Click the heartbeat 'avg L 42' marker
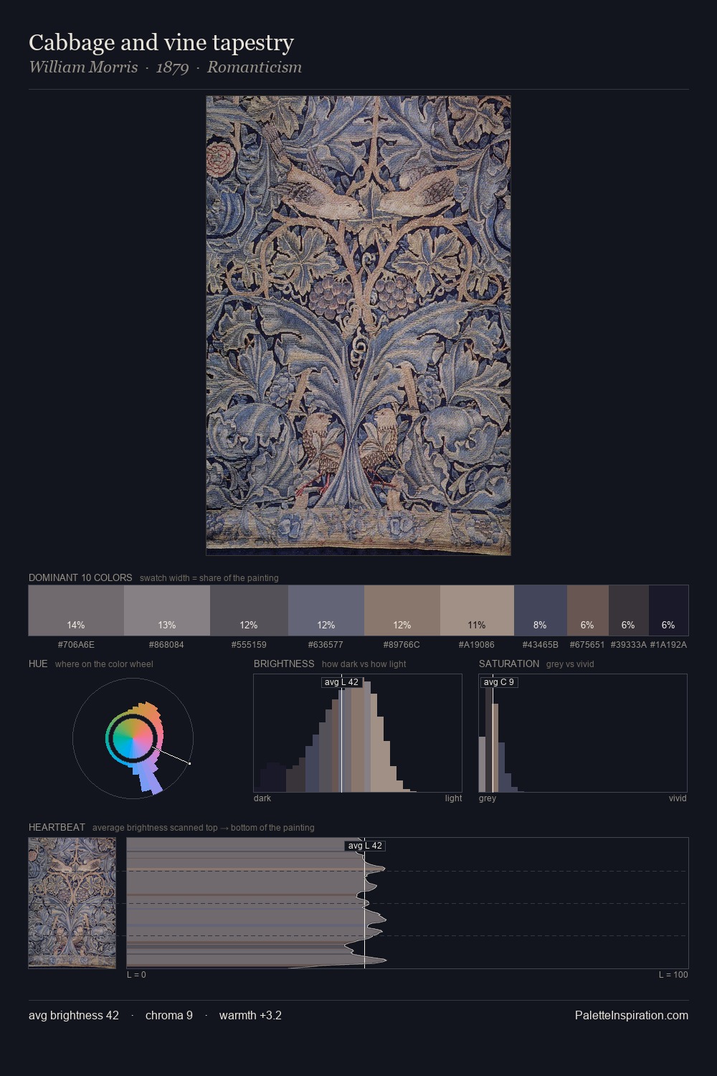This screenshot has width=717, height=1076. click(x=366, y=846)
